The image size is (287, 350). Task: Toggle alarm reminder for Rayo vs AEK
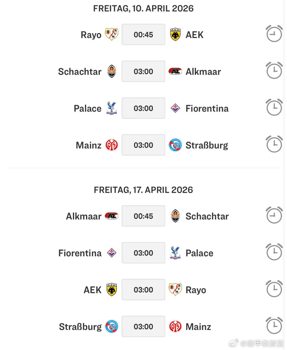(274, 34)
